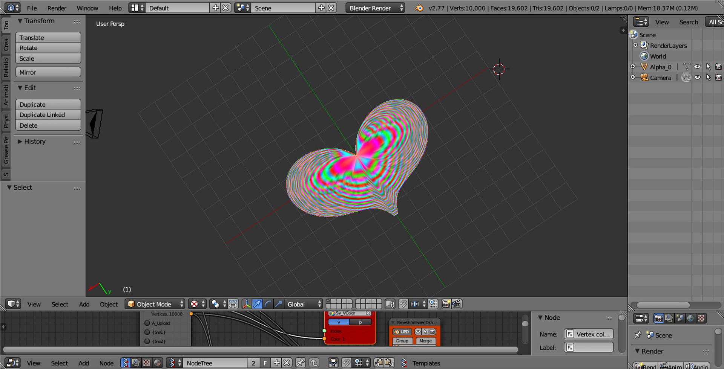Open the Global orientation dropdown
The width and height of the screenshot is (724, 369).
click(304, 304)
